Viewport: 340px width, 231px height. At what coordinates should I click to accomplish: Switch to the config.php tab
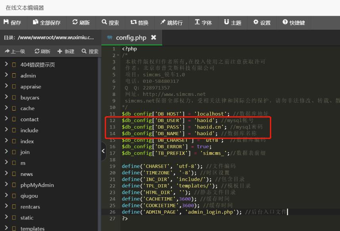click(x=131, y=38)
